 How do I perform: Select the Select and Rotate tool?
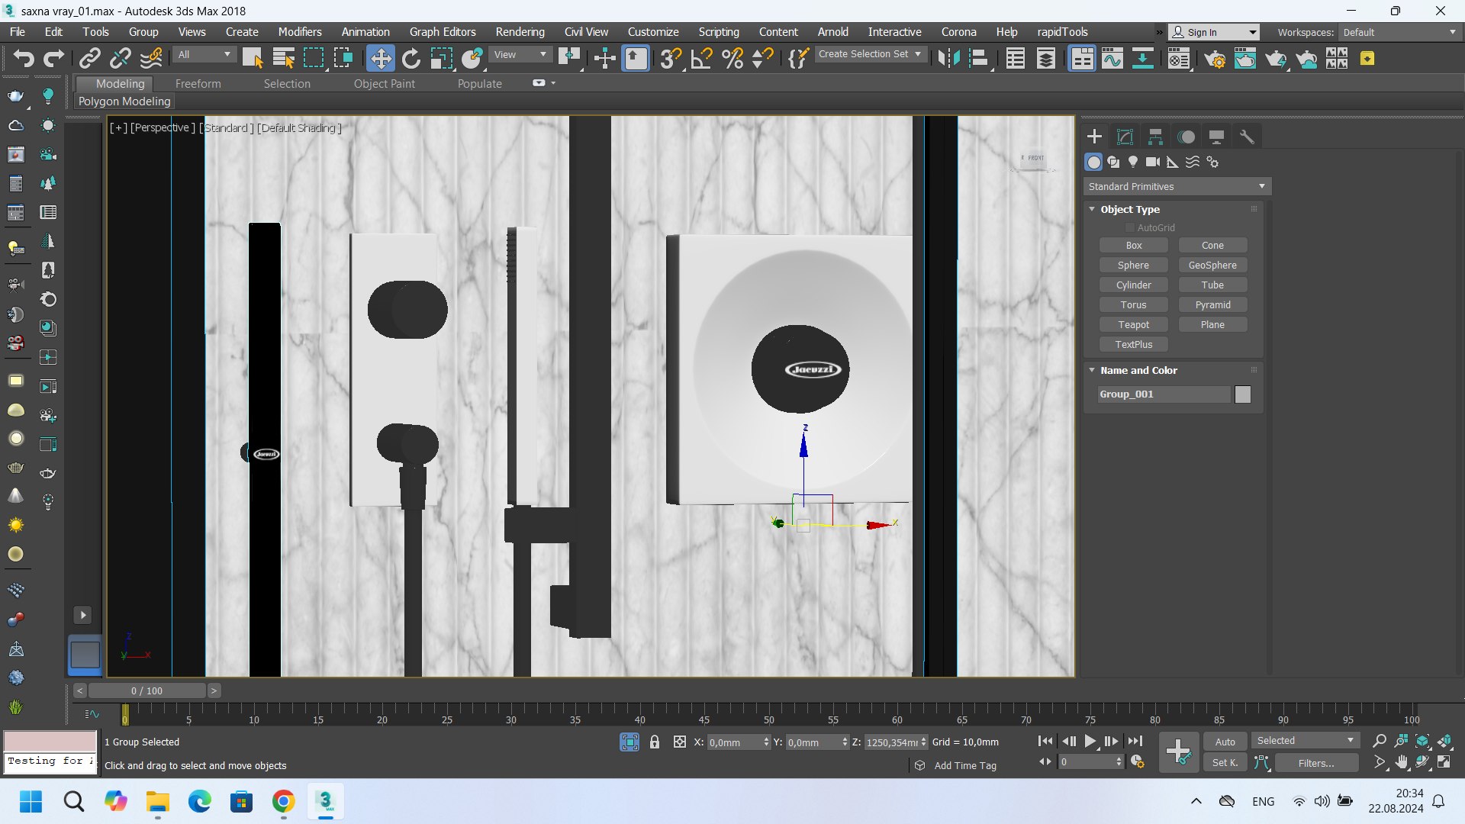coord(411,59)
